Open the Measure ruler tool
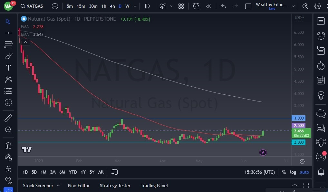This screenshot has height=192, width=328. (8, 118)
